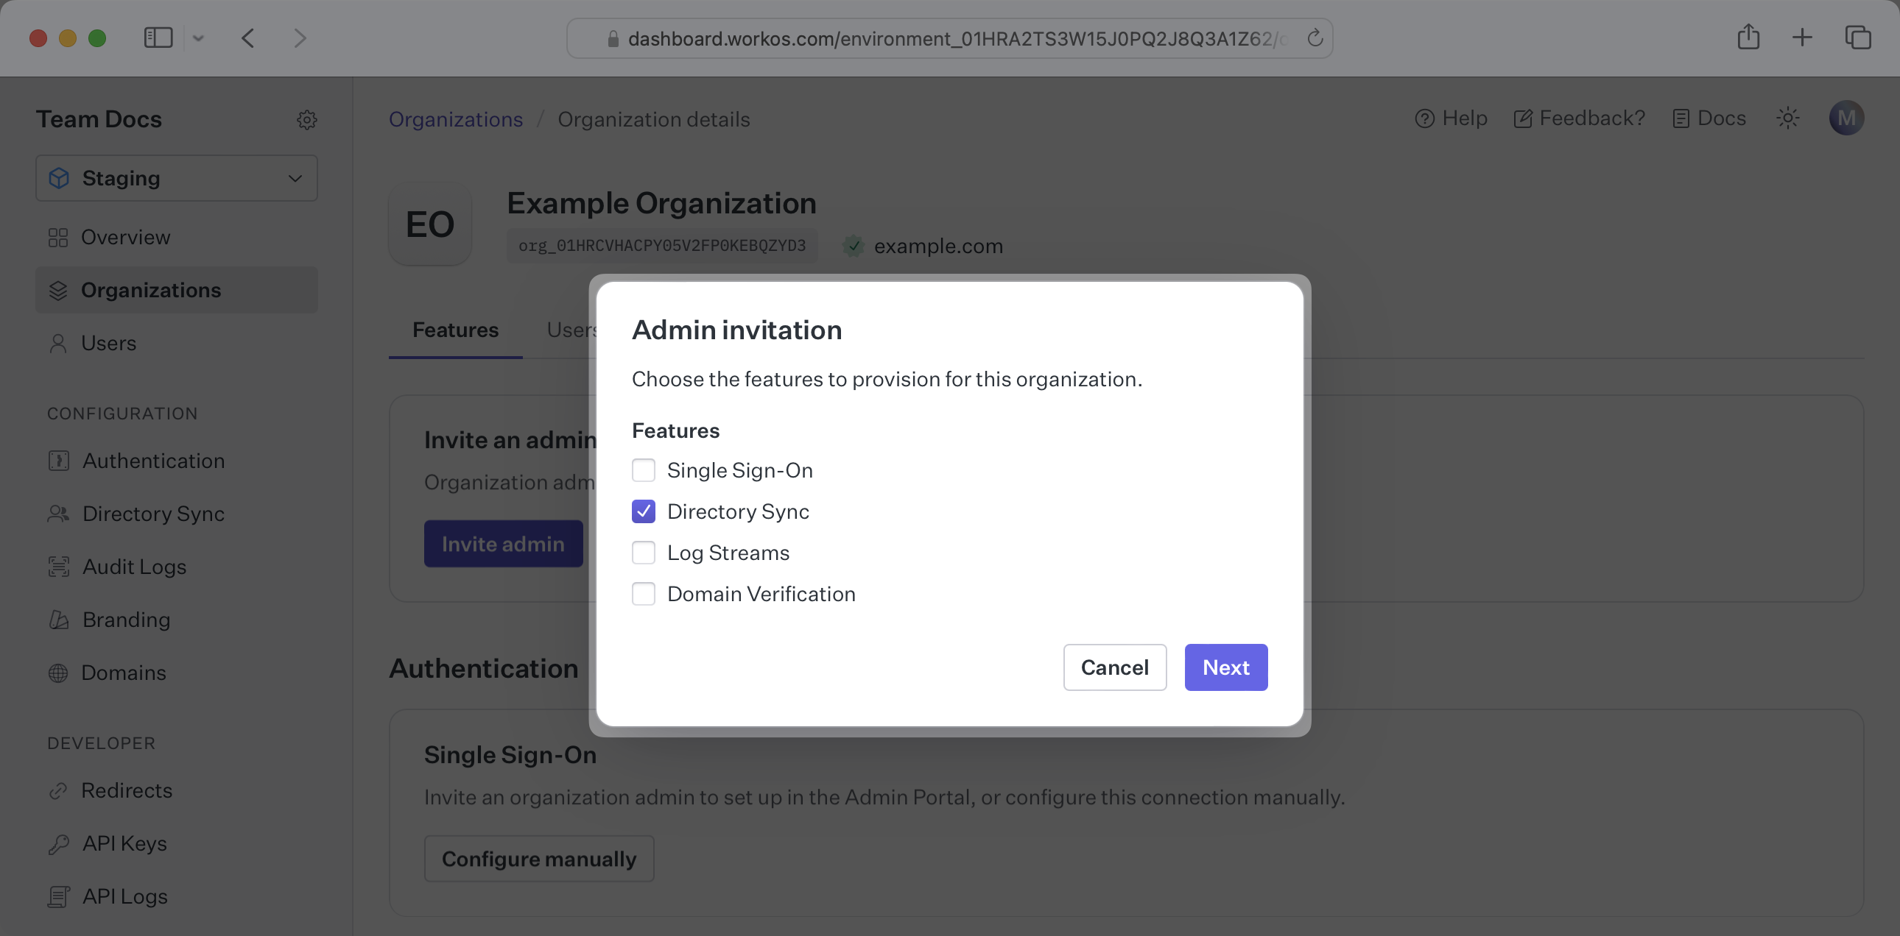Click the Audit Logs icon in sidebar
Screen dimensions: 1900x936
pos(58,567)
